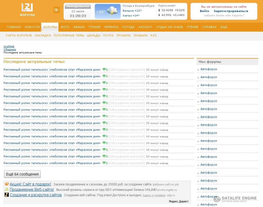The height and width of the screenshot is (207, 263).
Task: Click the 18+ age rating badge
Action: tap(57, 10)
